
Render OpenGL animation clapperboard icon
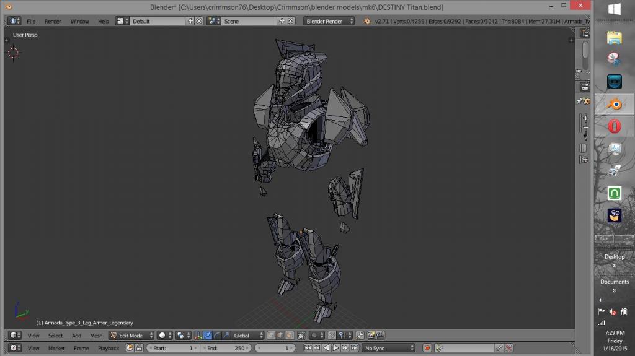click(380, 336)
